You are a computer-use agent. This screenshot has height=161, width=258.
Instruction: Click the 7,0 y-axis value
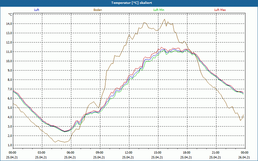pos(10,89)
